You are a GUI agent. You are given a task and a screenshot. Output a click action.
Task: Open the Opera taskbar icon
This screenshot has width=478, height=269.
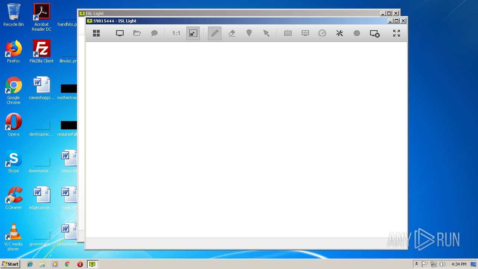click(x=80, y=264)
